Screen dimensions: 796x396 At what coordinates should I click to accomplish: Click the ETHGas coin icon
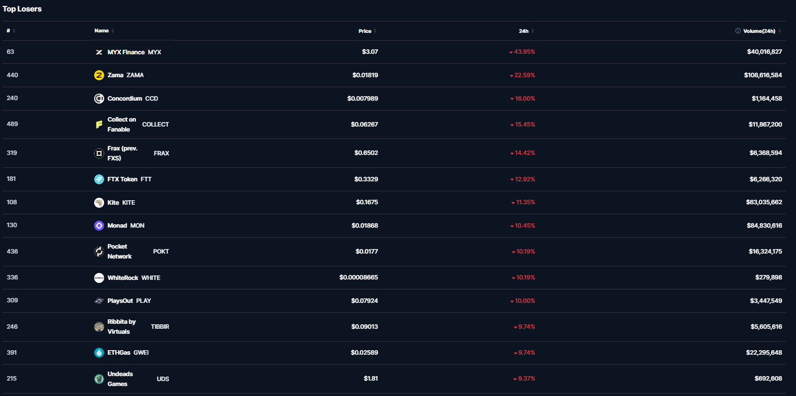point(99,353)
